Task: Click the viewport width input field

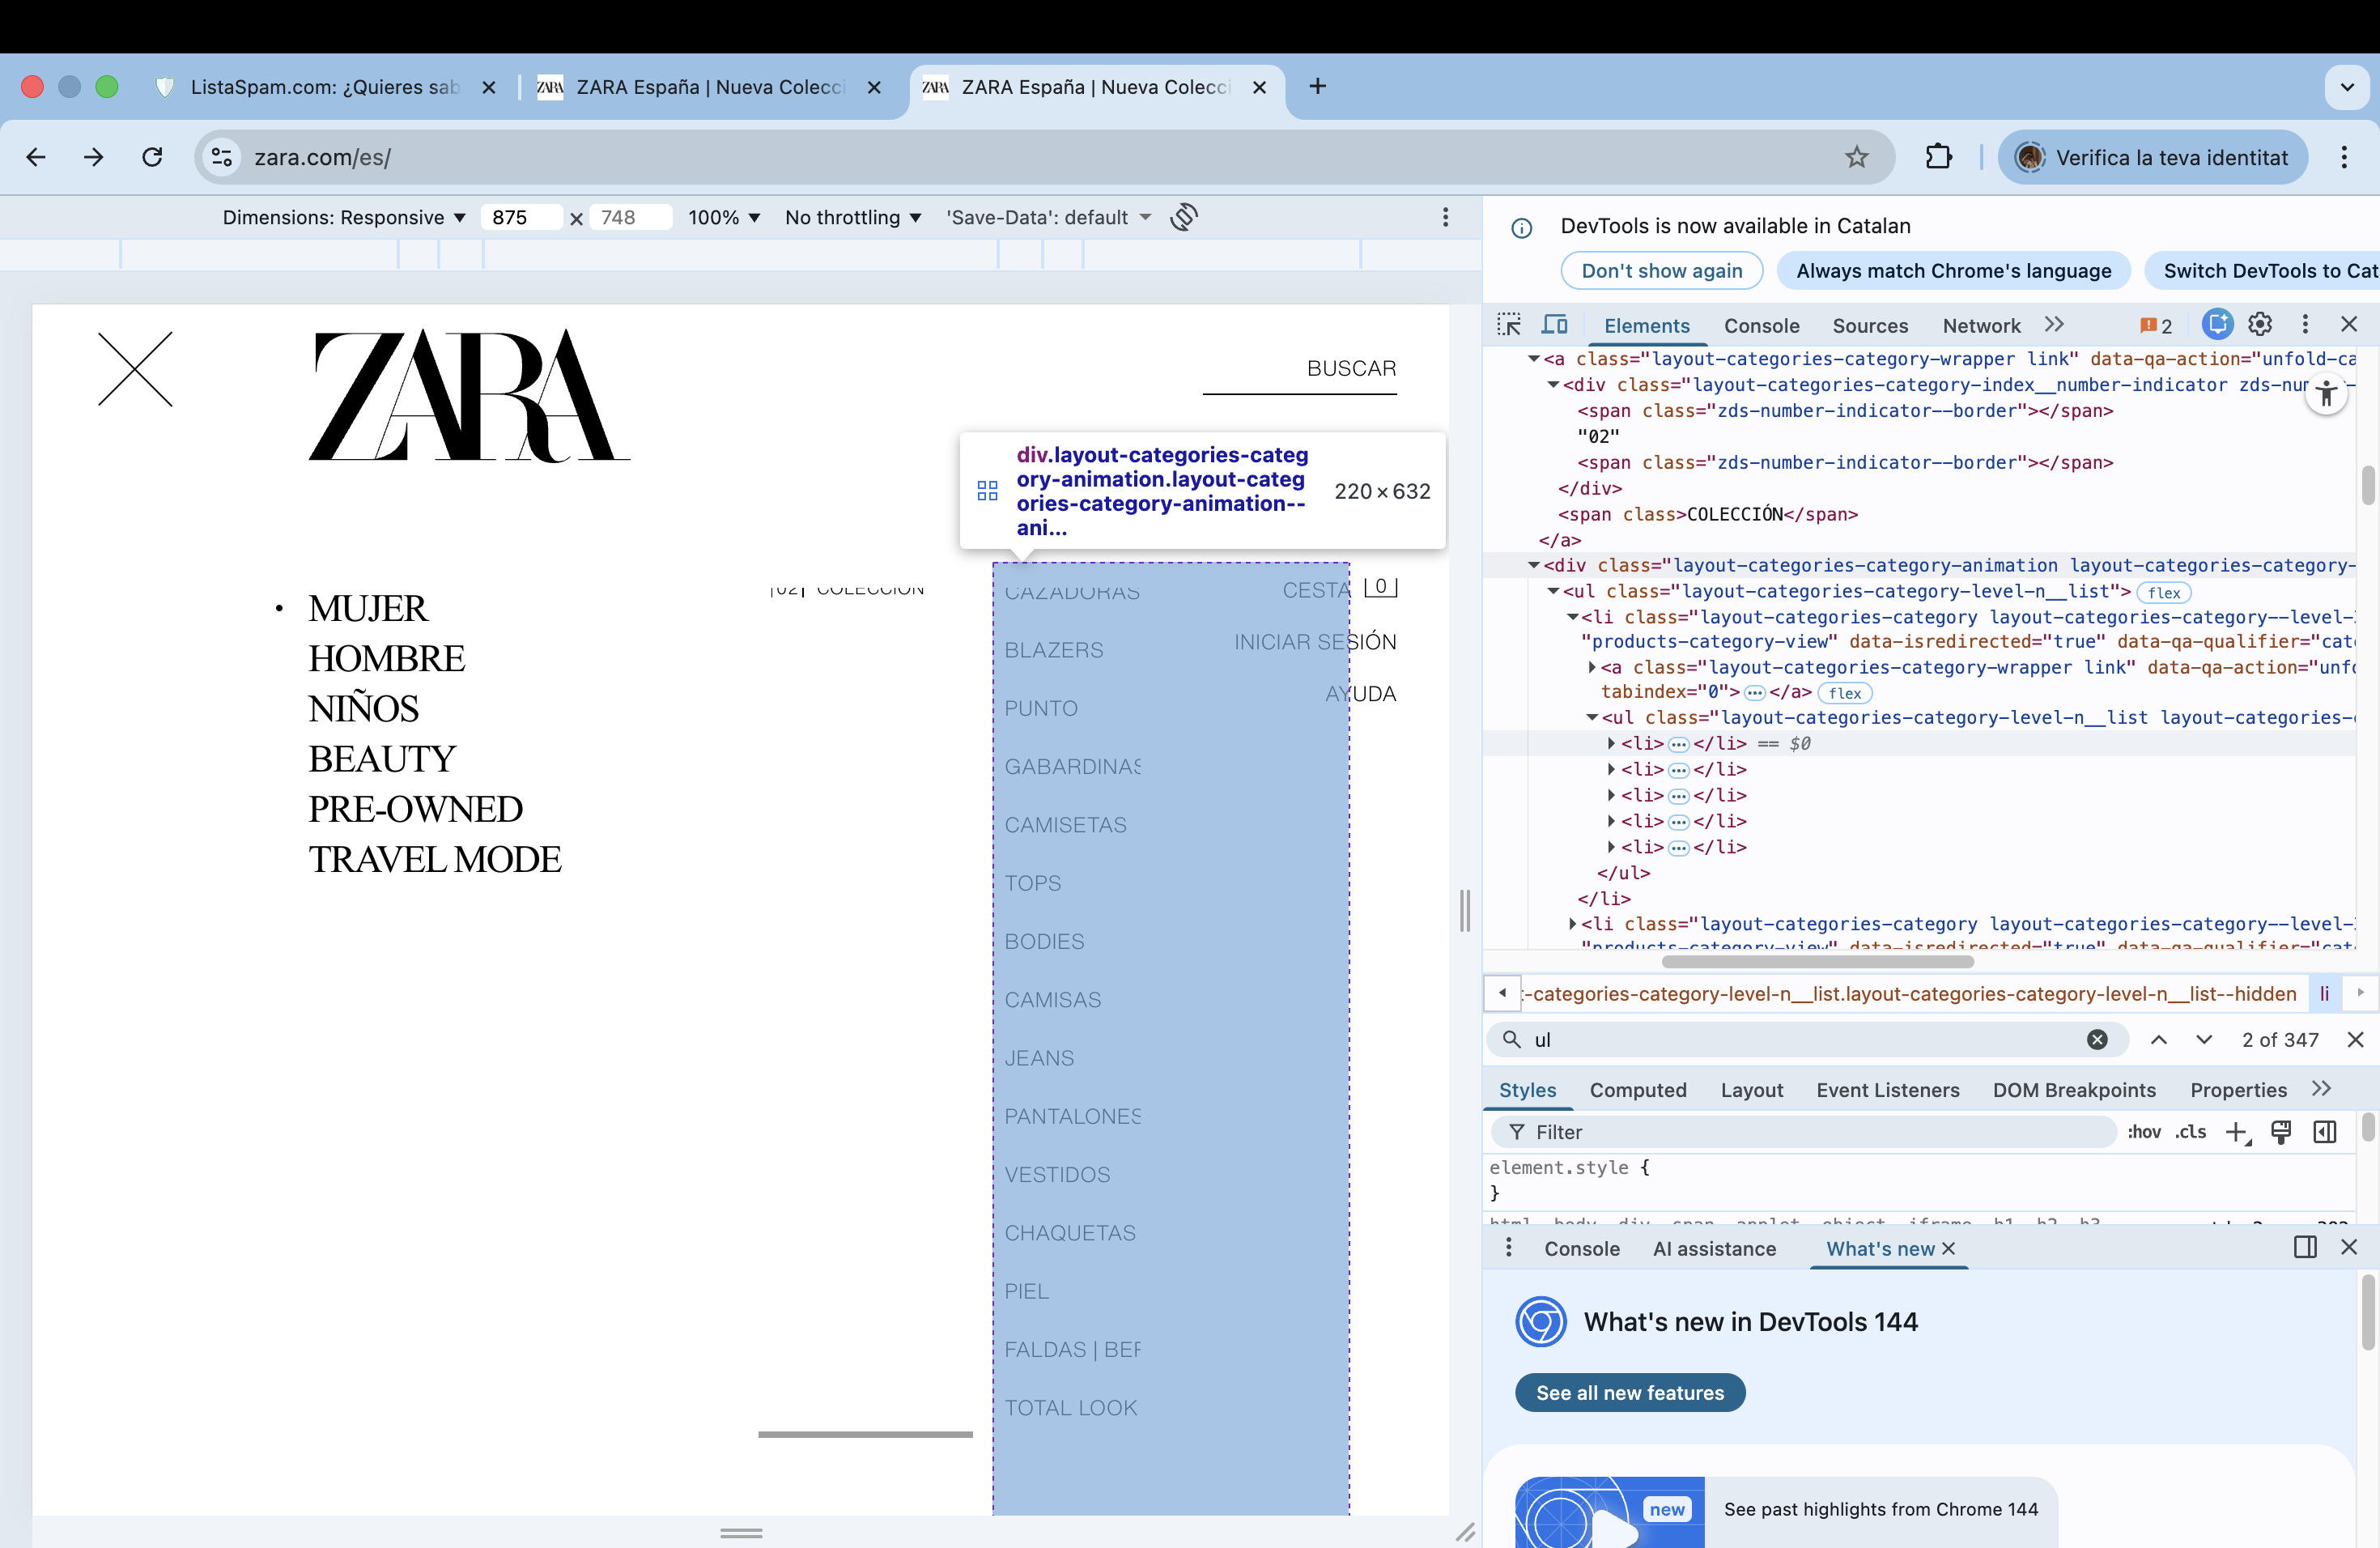Action: point(520,217)
